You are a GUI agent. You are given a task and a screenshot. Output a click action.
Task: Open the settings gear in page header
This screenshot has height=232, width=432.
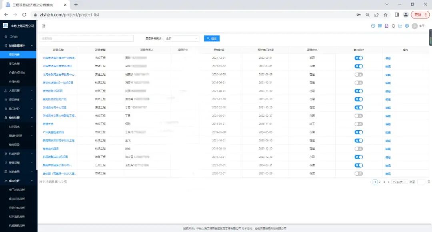407,26
